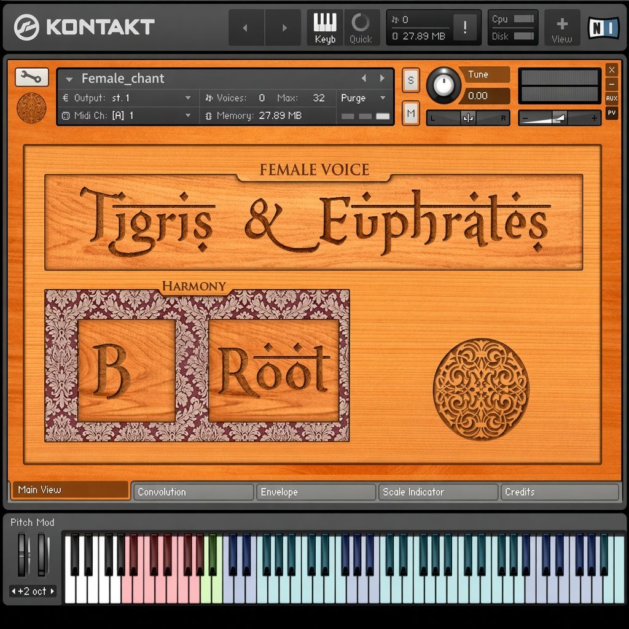Image resolution: width=629 pixels, height=629 pixels.
Task: Shift keyboard octave up with right arrow
Action: point(52,591)
